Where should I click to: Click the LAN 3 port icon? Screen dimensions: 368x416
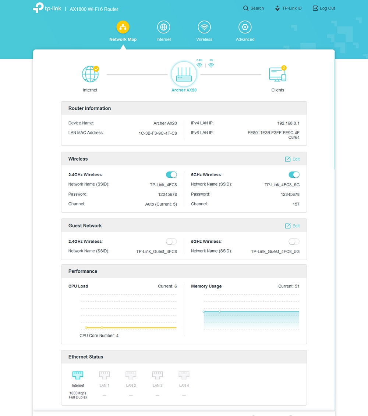pyautogui.click(x=158, y=375)
